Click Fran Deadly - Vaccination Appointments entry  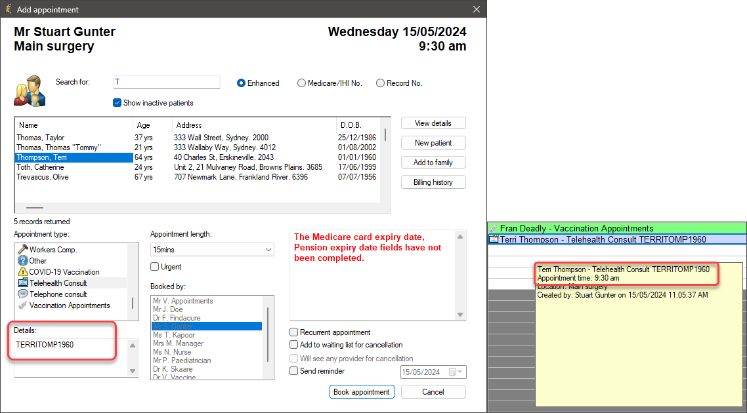click(618, 228)
